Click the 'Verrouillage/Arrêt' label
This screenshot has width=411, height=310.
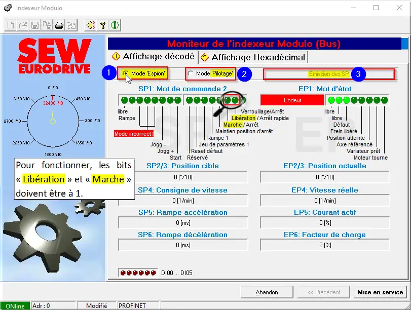tap(262, 111)
